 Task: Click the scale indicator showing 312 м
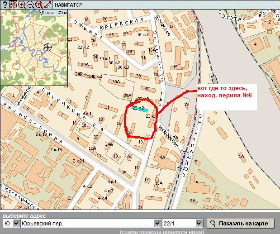tap(54, 13)
